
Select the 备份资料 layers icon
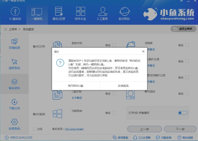pyautogui.click(x=14, y=82)
